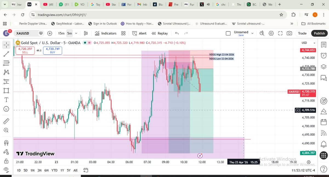Open the Indicators dialog
This screenshot has height=177, width=329.
click(x=106, y=33)
